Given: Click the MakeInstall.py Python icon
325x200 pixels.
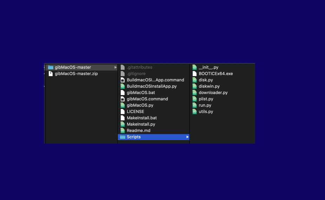Looking at the screenshot, I should (123, 124).
